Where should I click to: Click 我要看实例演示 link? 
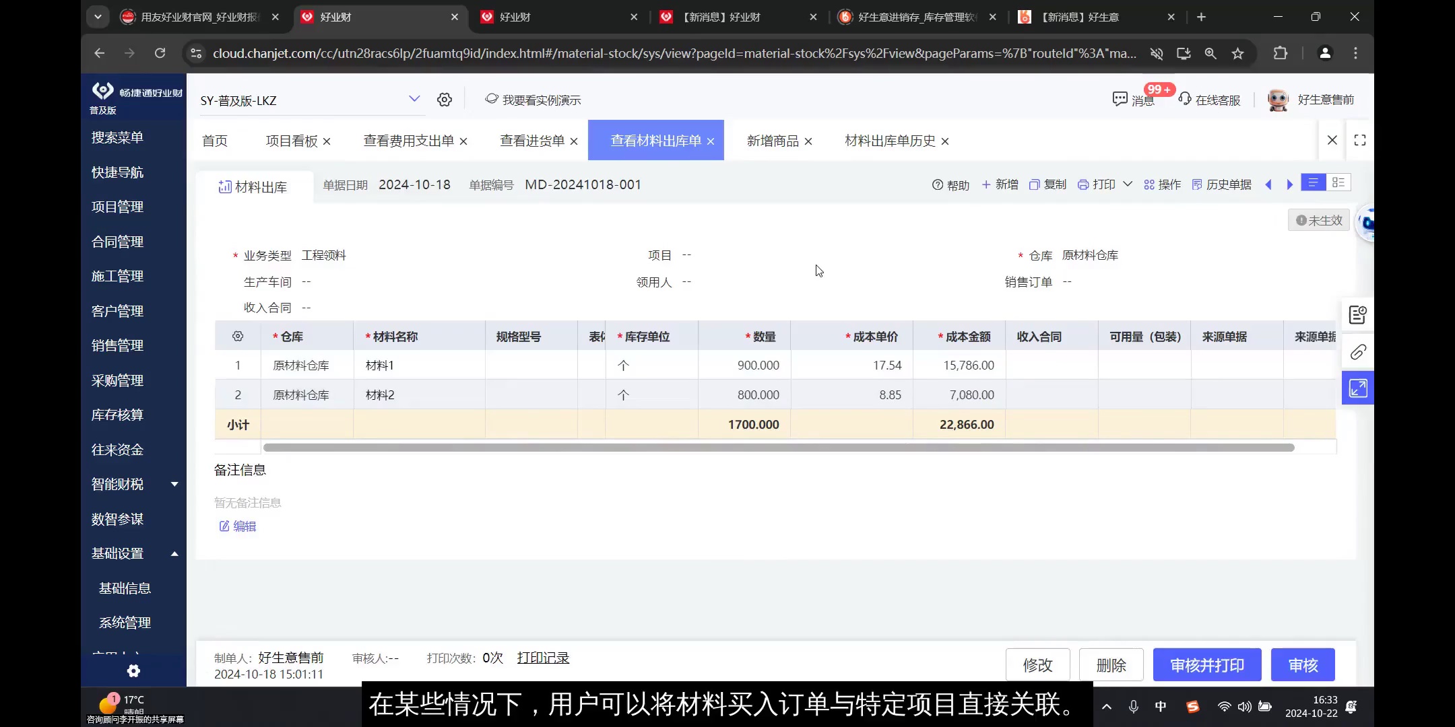(533, 100)
